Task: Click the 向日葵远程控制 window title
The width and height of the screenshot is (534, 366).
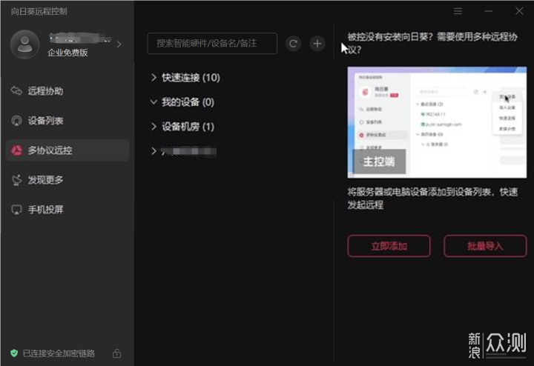Action: pyautogui.click(x=39, y=11)
